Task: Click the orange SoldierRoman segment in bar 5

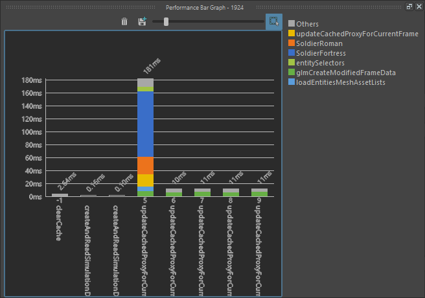Action: 146,166
